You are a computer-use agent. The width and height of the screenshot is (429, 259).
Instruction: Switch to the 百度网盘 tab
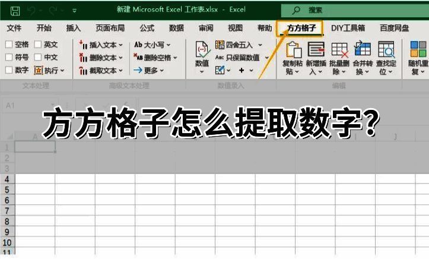pyautogui.click(x=394, y=28)
